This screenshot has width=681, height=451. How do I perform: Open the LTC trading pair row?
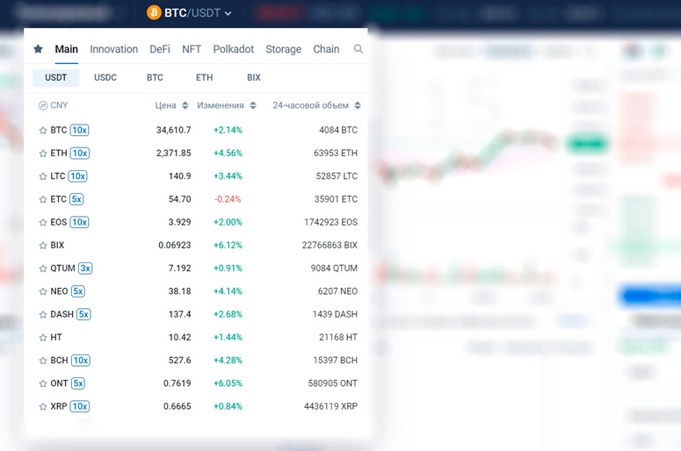click(198, 176)
